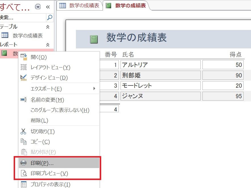
Task: Collapse the navigation pane with double chevron
Action: 48,7
